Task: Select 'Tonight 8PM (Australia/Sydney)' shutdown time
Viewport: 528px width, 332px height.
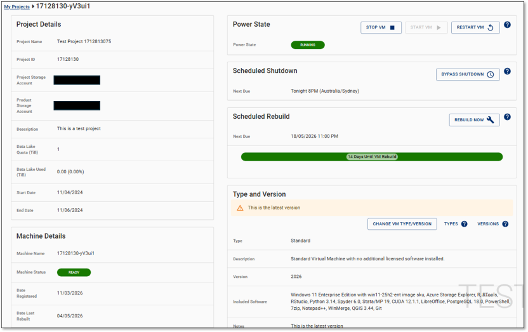Action: pyautogui.click(x=325, y=91)
